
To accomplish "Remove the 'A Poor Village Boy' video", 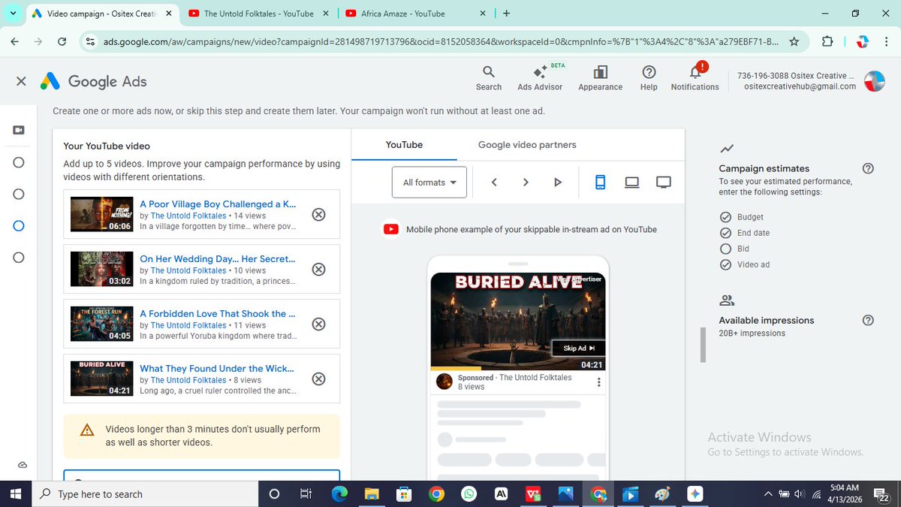I will tap(318, 215).
